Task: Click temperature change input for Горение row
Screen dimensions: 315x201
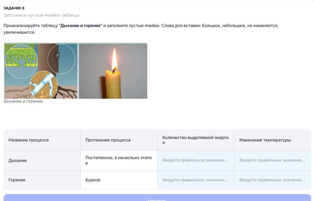Action: (x=272, y=180)
